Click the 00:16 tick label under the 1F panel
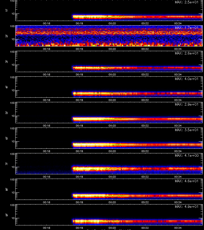The width and height of the screenshot is (204, 230). pyautogui.click(x=46, y=24)
